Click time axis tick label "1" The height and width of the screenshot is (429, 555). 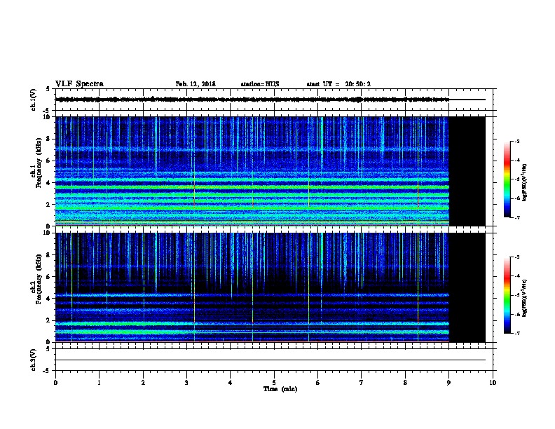[99, 382]
